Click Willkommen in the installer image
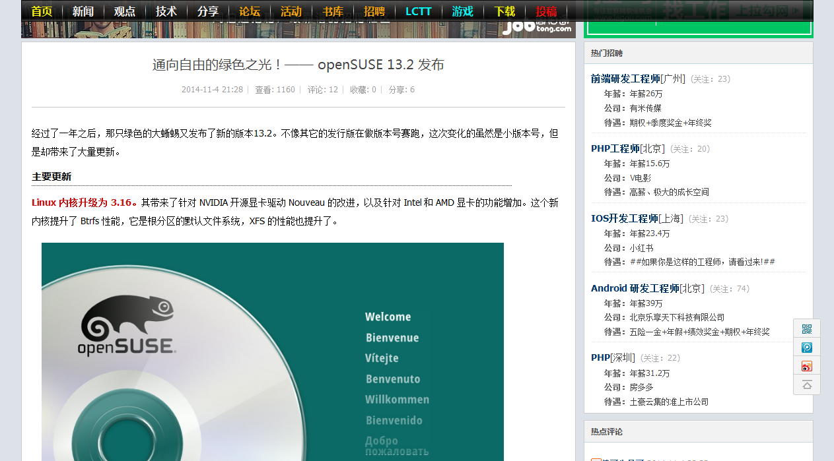This screenshot has height=461, width=834. point(398,399)
